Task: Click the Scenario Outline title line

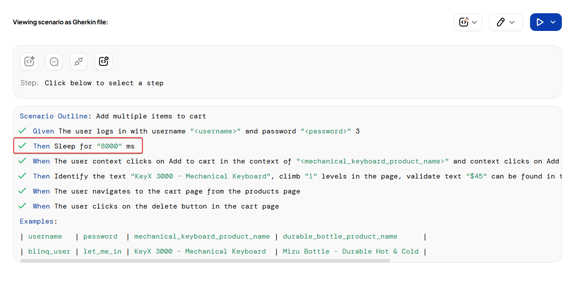Action: click(113, 116)
